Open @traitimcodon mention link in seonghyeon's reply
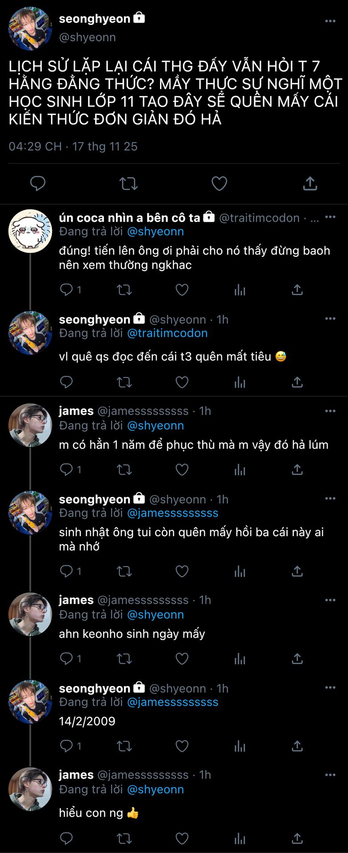Viewport: 348px width, 853px height. [x=167, y=333]
